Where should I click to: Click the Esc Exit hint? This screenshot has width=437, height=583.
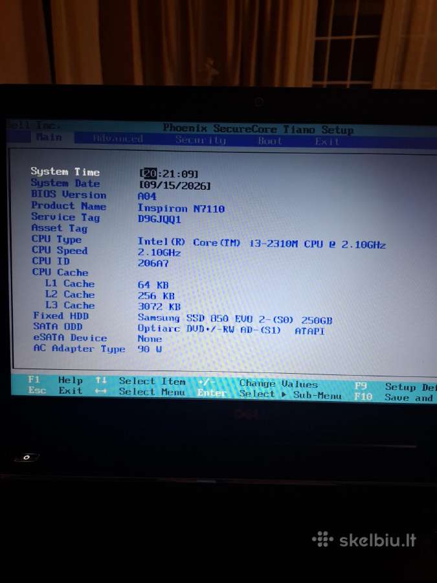pyautogui.click(x=56, y=391)
